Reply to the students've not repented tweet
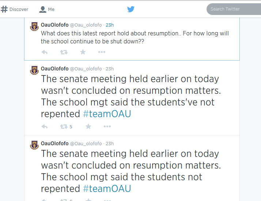The height and width of the screenshot is (201, 261). 45,127
